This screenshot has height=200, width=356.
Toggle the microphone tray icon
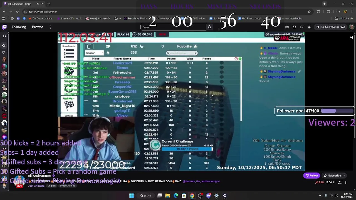[326, 196]
